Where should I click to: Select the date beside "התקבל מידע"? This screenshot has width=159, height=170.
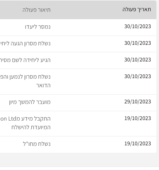(138, 118)
